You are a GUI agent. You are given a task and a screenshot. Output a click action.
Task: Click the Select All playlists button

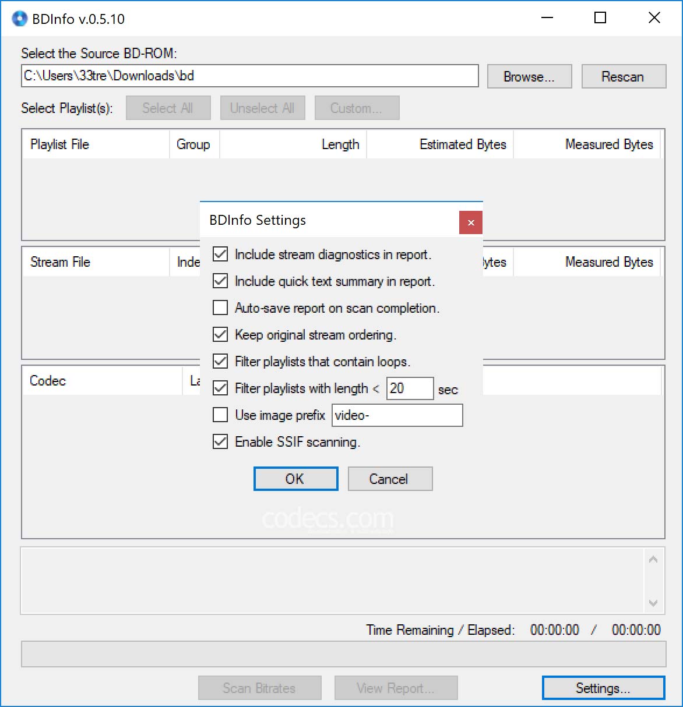[x=168, y=108]
